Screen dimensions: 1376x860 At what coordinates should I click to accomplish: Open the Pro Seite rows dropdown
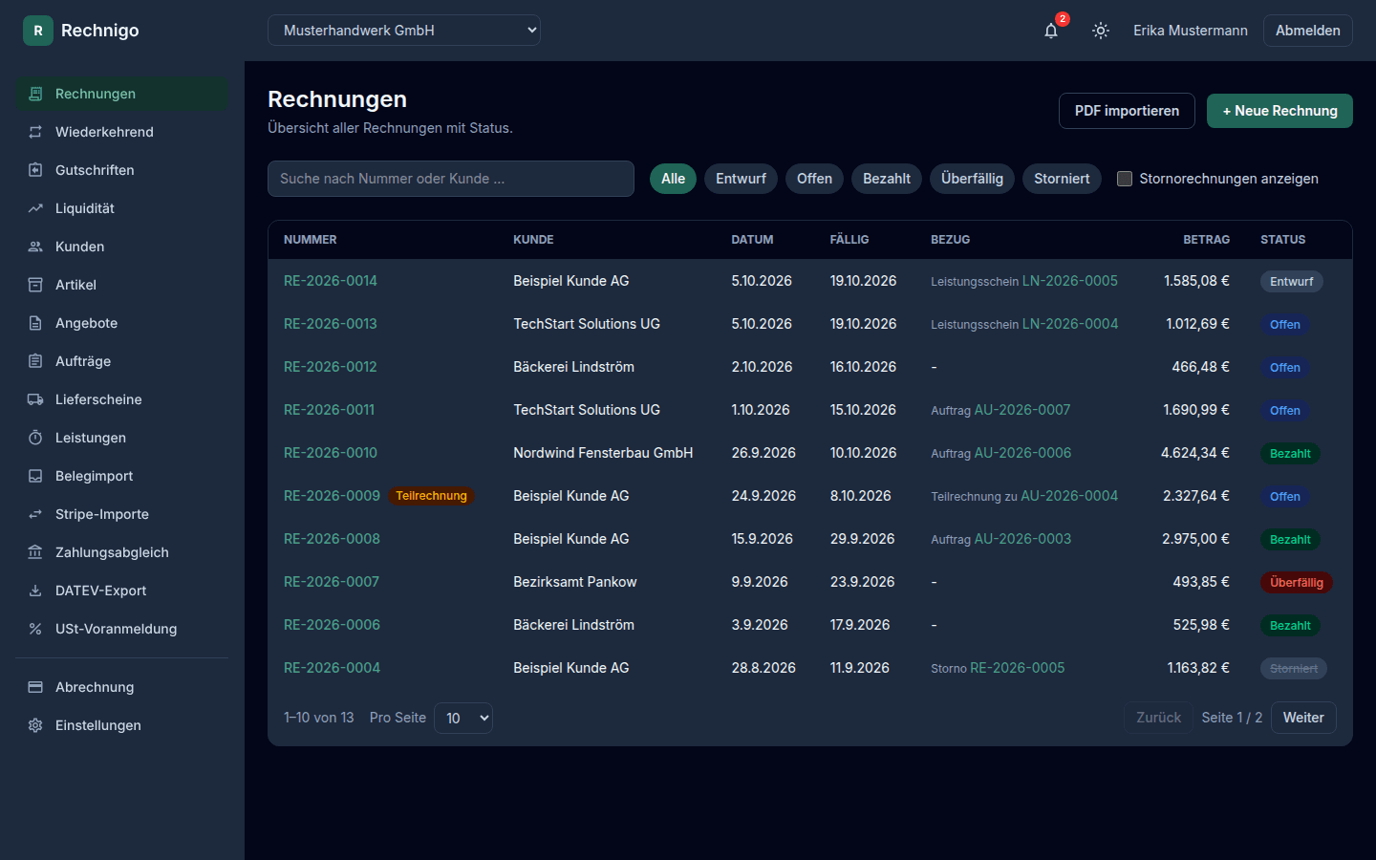pos(463,718)
